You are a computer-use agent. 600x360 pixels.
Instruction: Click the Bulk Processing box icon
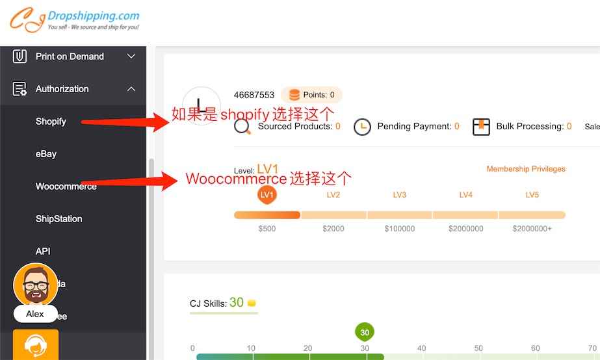(482, 127)
